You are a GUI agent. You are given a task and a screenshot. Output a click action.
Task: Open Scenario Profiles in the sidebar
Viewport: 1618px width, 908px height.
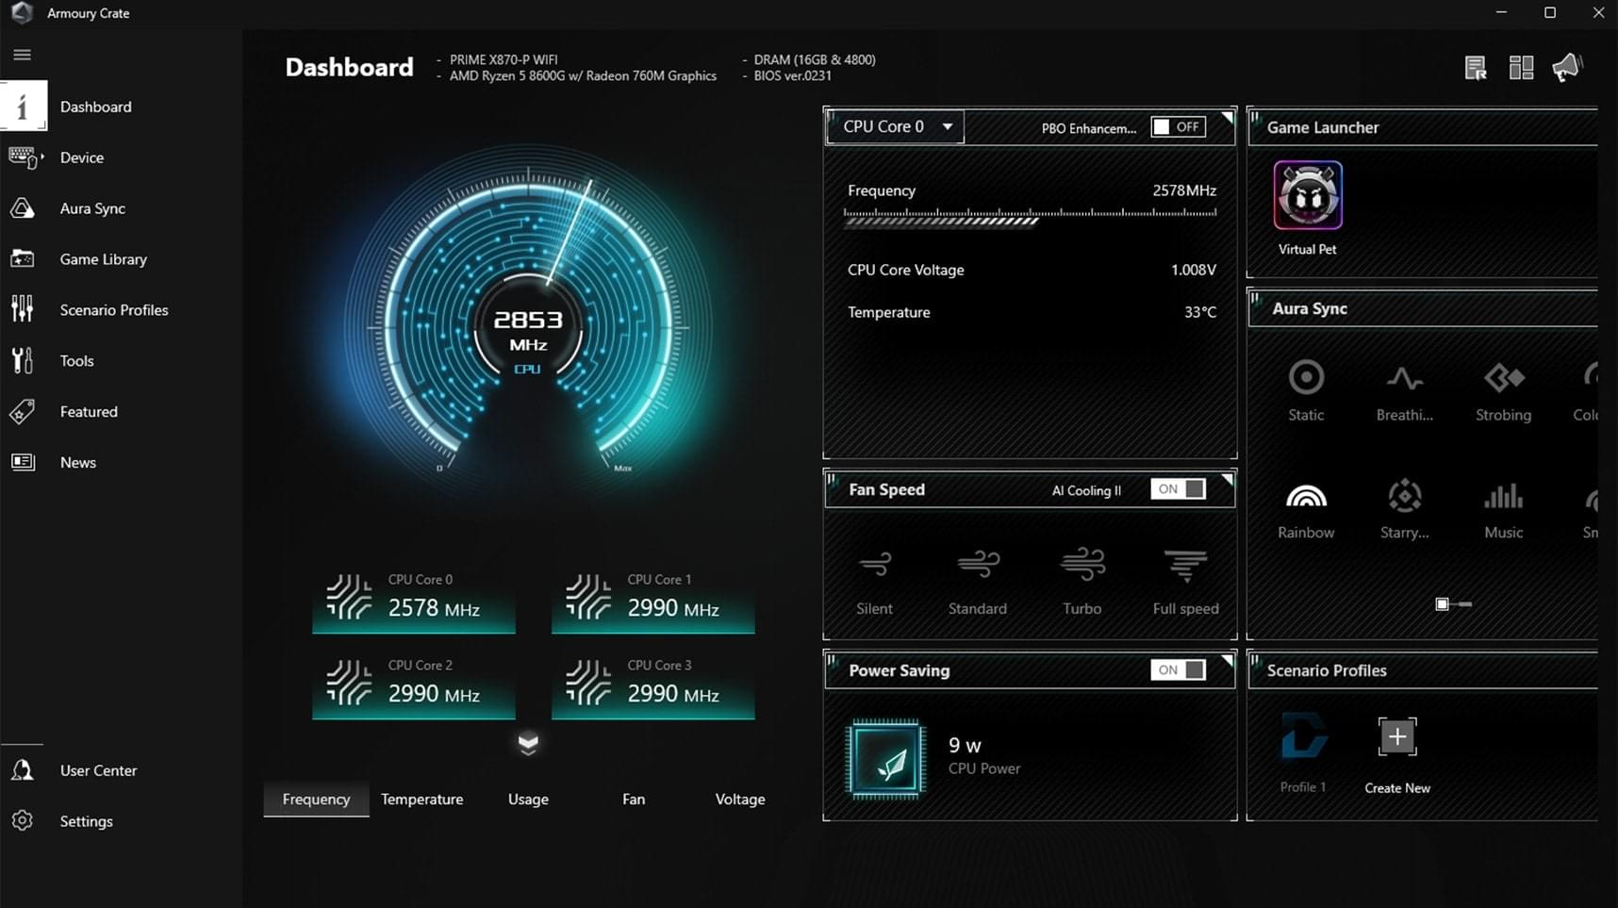(113, 310)
